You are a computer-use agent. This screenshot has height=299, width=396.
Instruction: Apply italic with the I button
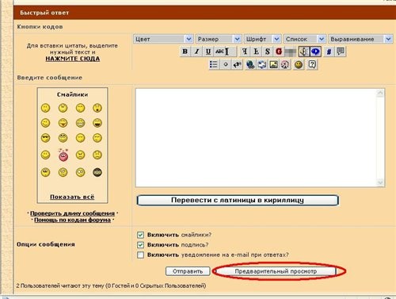click(x=196, y=52)
